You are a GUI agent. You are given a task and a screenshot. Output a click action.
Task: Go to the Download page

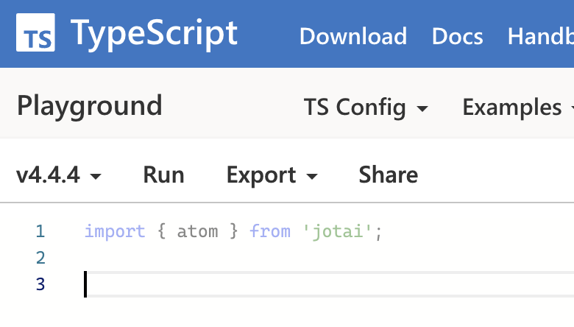pos(353,36)
